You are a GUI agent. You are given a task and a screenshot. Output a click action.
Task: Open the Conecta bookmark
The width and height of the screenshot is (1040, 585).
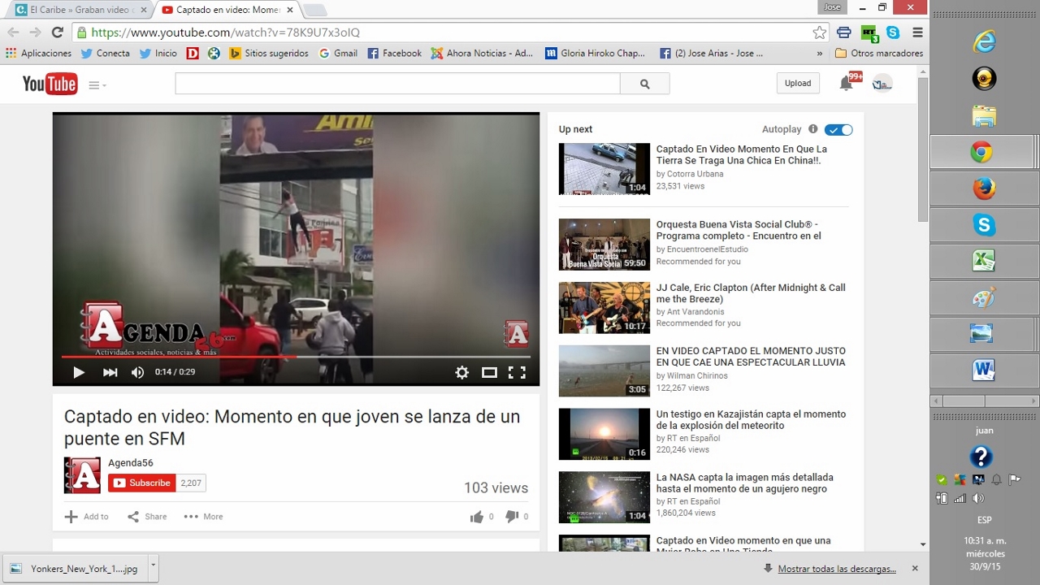click(x=105, y=53)
